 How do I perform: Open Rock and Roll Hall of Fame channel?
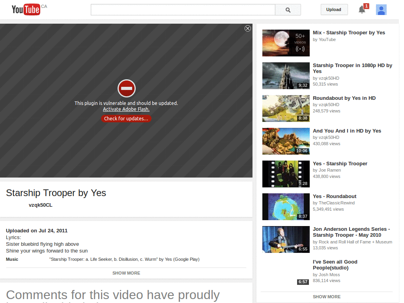click(x=355, y=242)
